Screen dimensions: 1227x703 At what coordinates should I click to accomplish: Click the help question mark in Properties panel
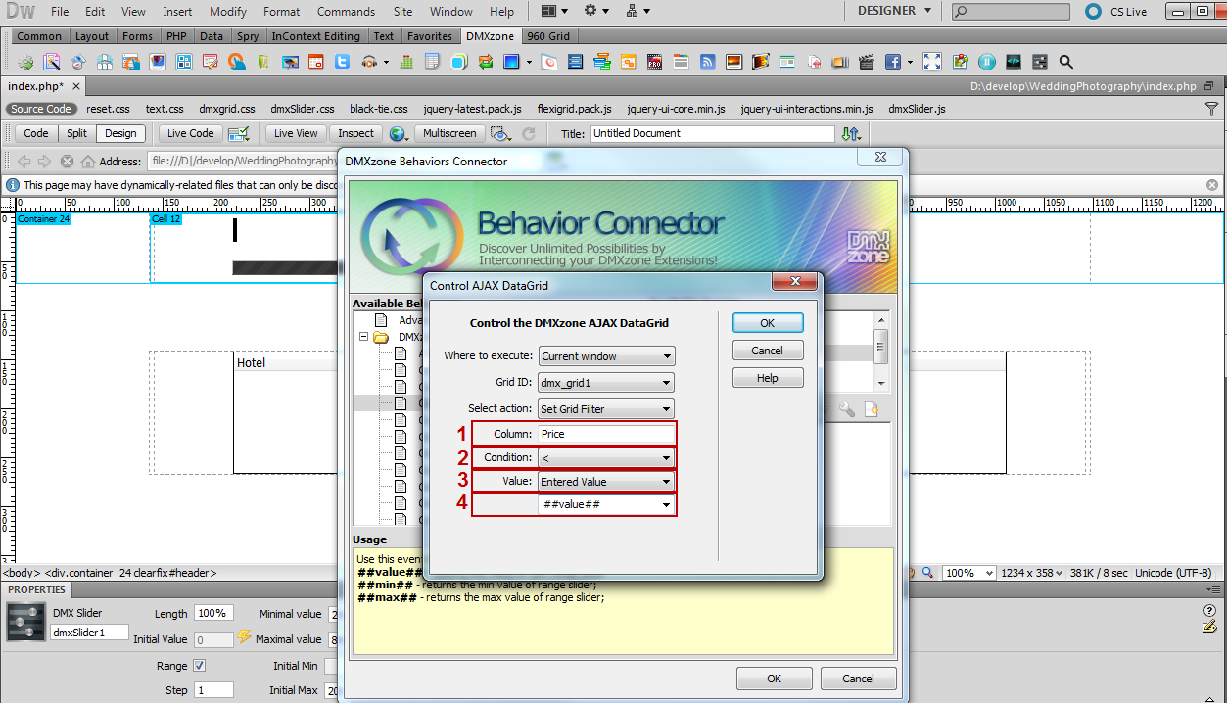coord(1209,610)
